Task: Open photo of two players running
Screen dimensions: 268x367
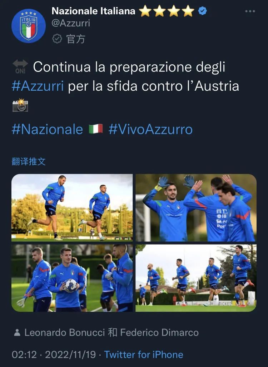Action: [x=72, y=208]
